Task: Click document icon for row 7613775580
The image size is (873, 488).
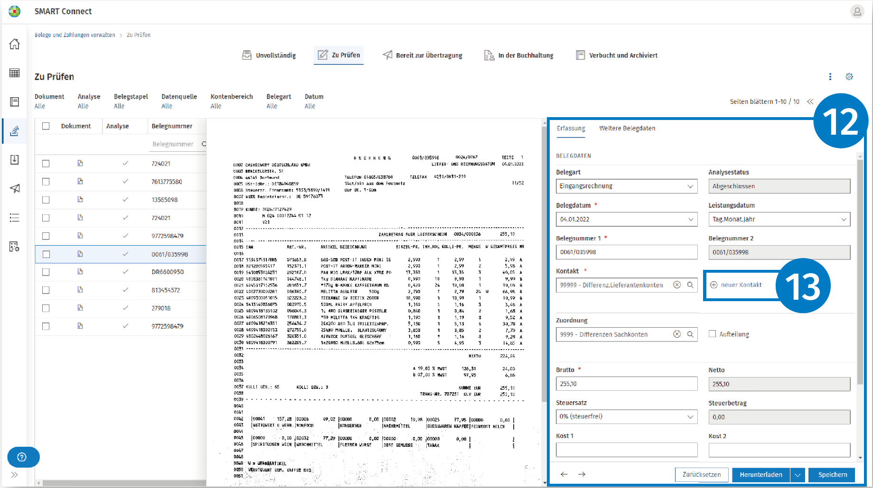Action: pos(80,181)
